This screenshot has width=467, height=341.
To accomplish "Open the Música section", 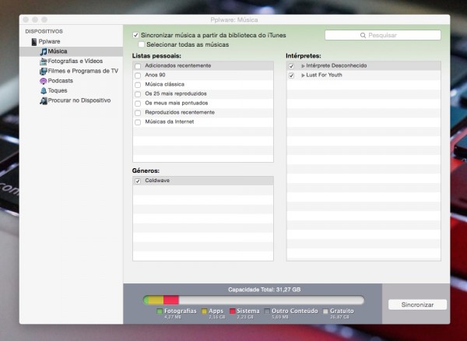I will [71, 51].
